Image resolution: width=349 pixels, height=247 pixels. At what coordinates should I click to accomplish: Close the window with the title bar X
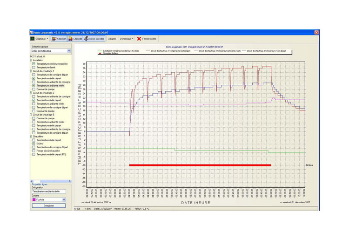pos(316,33)
